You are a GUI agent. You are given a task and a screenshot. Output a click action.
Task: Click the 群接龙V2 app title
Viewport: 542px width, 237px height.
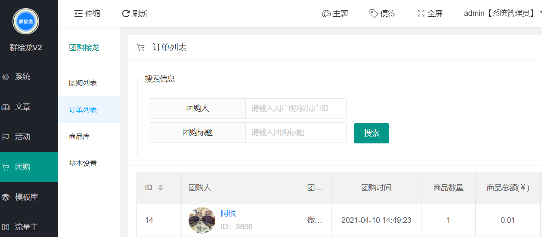[26, 48]
